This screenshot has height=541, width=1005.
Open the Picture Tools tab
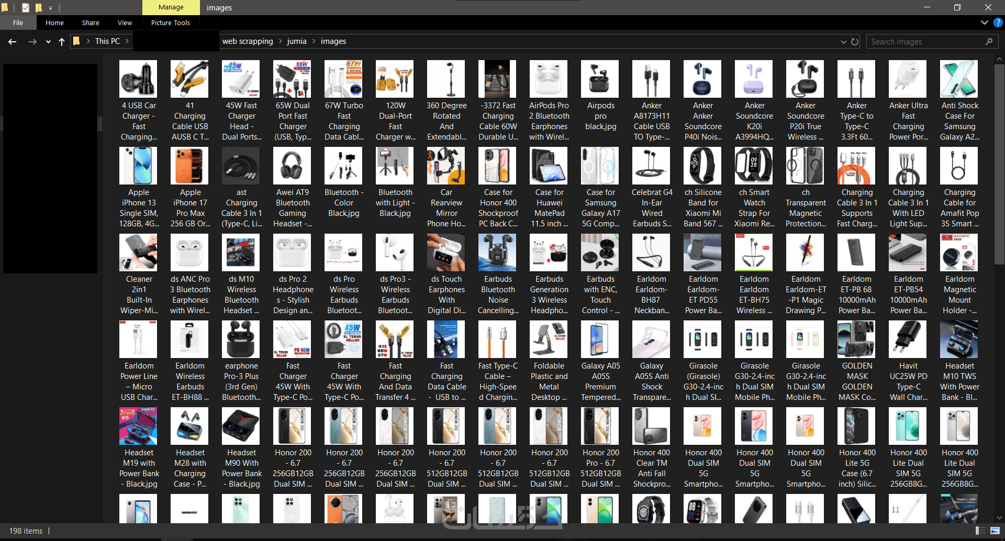point(171,22)
